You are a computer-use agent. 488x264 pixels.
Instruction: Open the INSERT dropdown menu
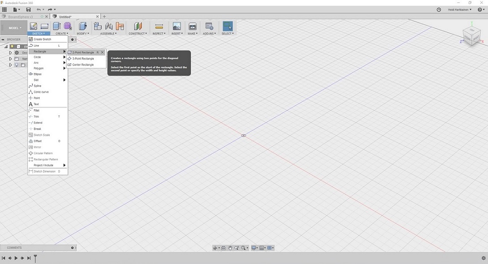(x=177, y=33)
